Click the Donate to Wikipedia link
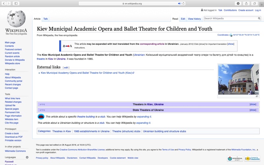264x165 pixels. [x=15, y=60]
